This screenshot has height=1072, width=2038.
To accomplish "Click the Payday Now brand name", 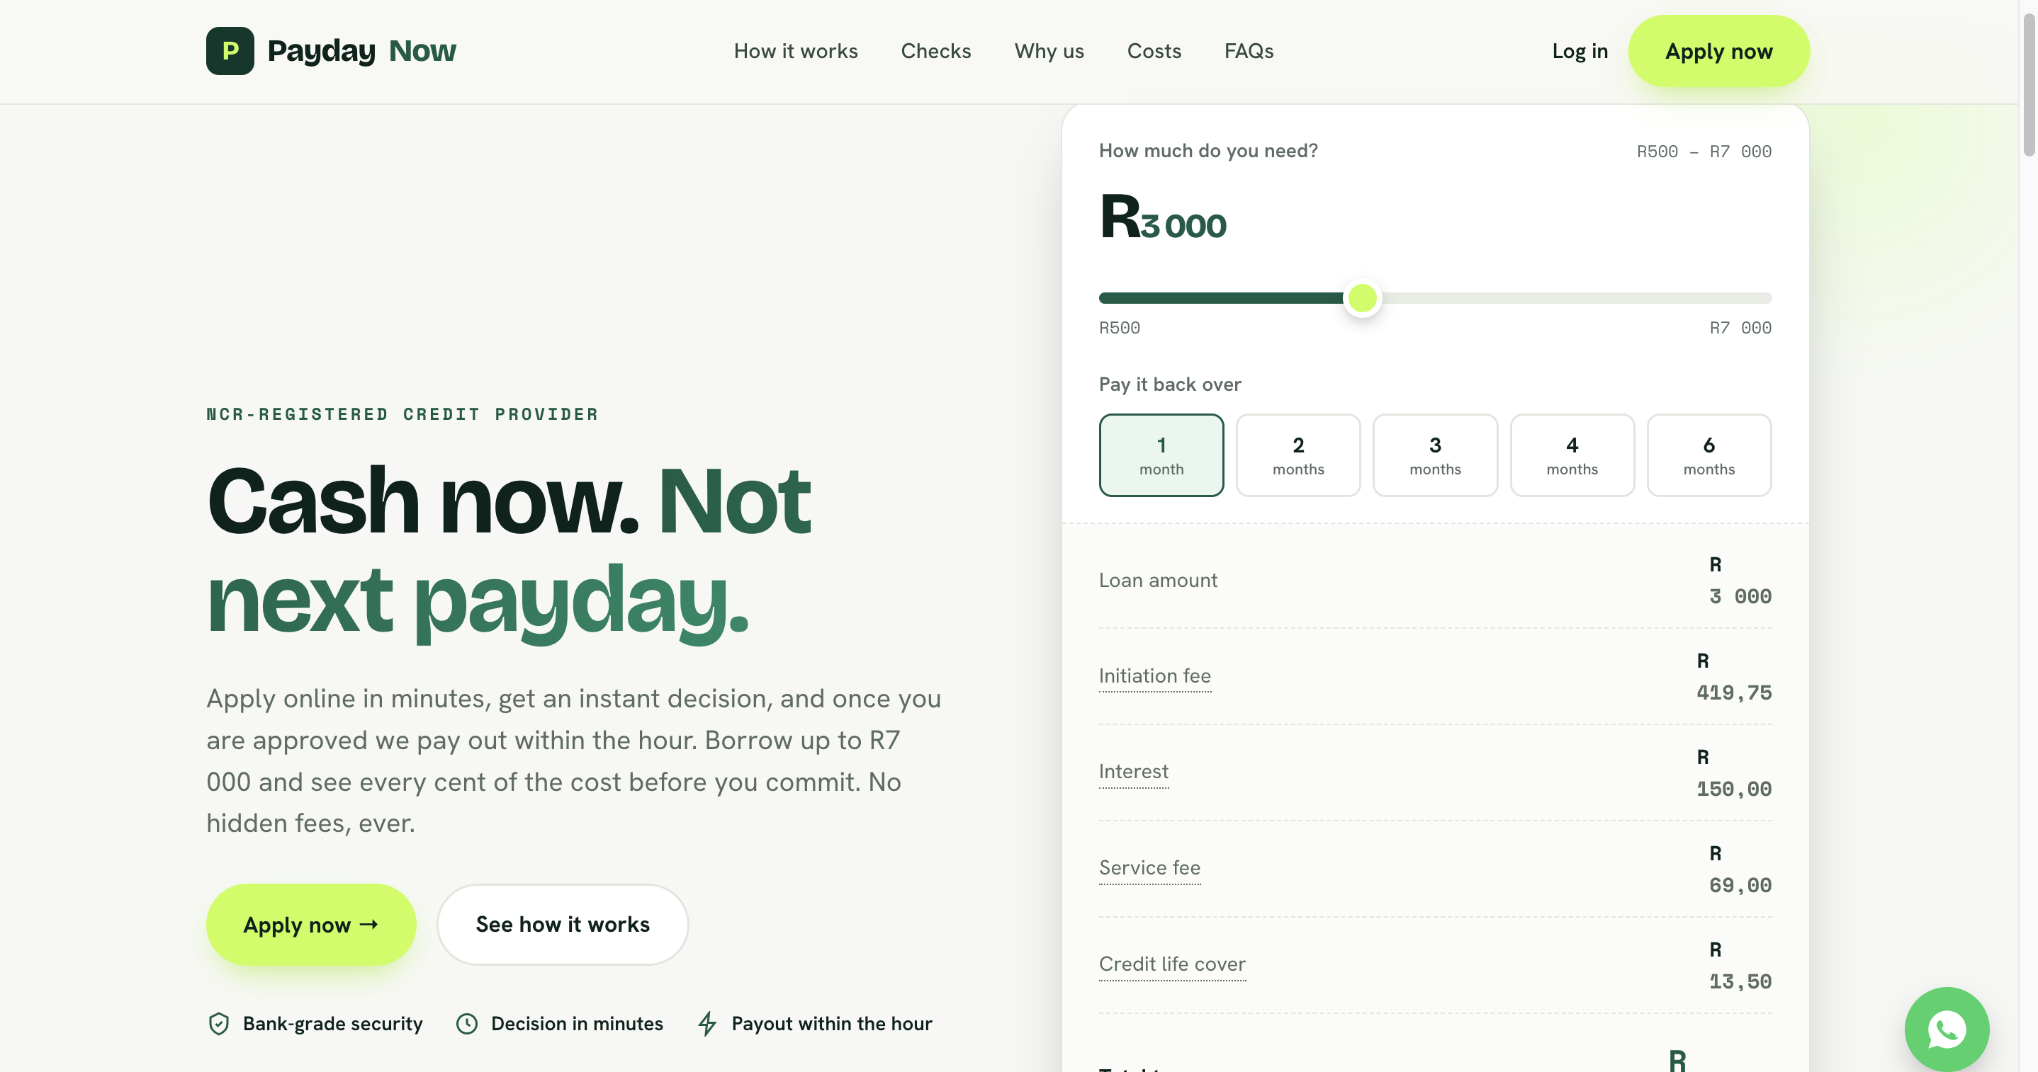I will click(x=361, y=50).
